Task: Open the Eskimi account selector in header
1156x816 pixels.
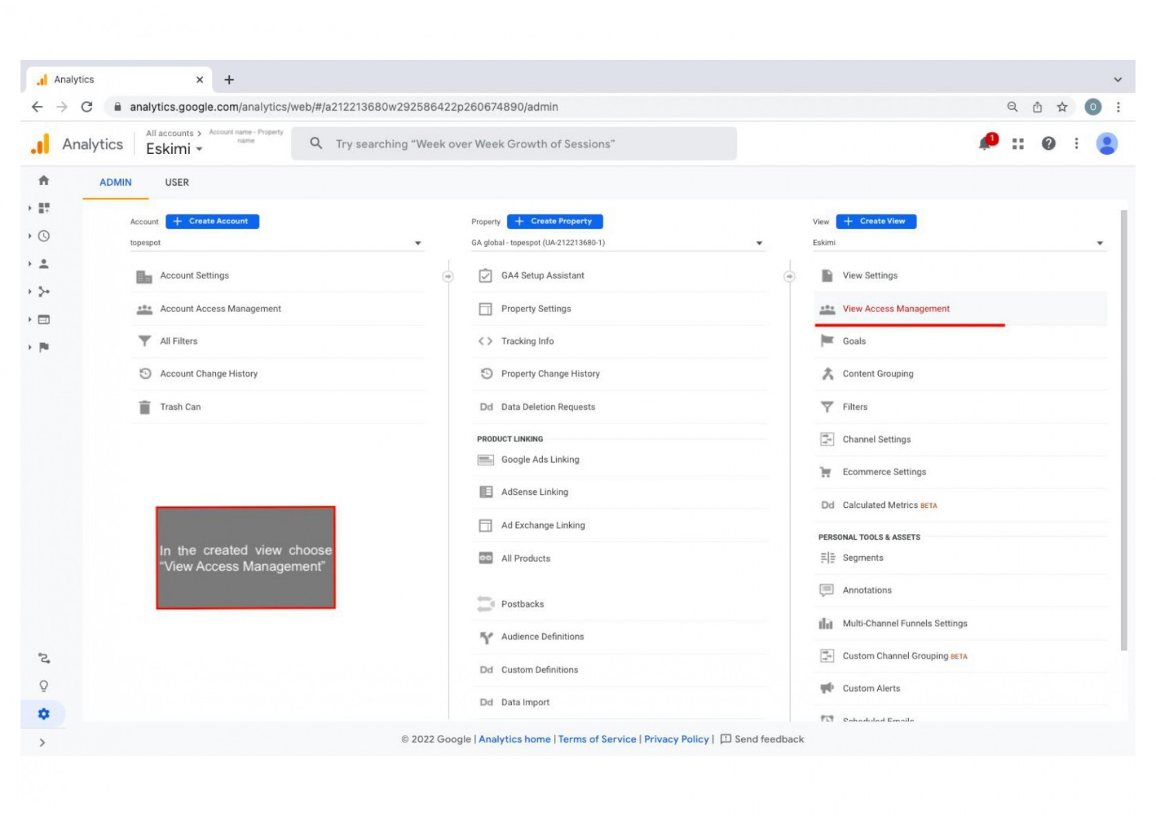Action: [x=173, y=148]
